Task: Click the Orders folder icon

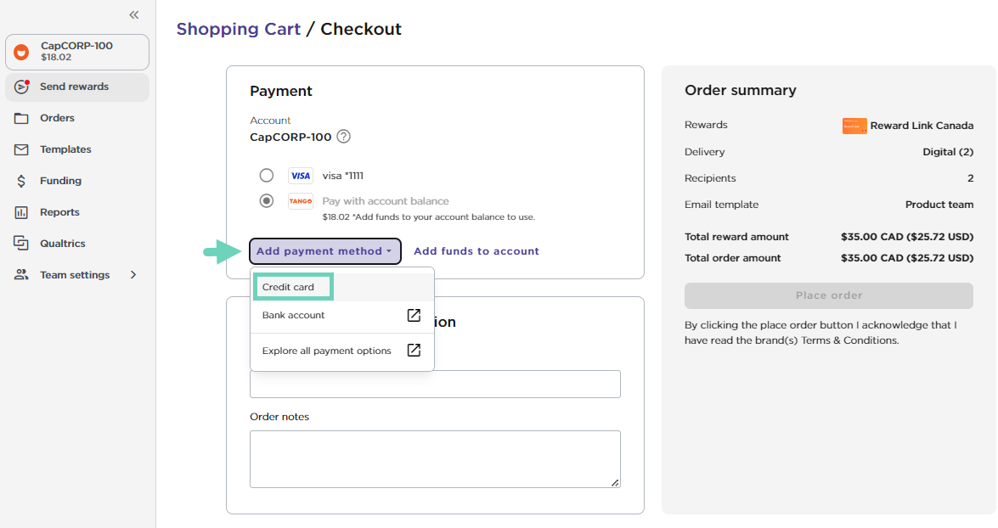Action: pyautogui.click(x=20, y=118)
